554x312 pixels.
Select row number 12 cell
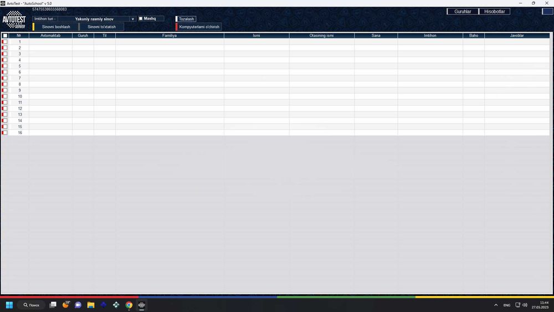coord(19,109)
